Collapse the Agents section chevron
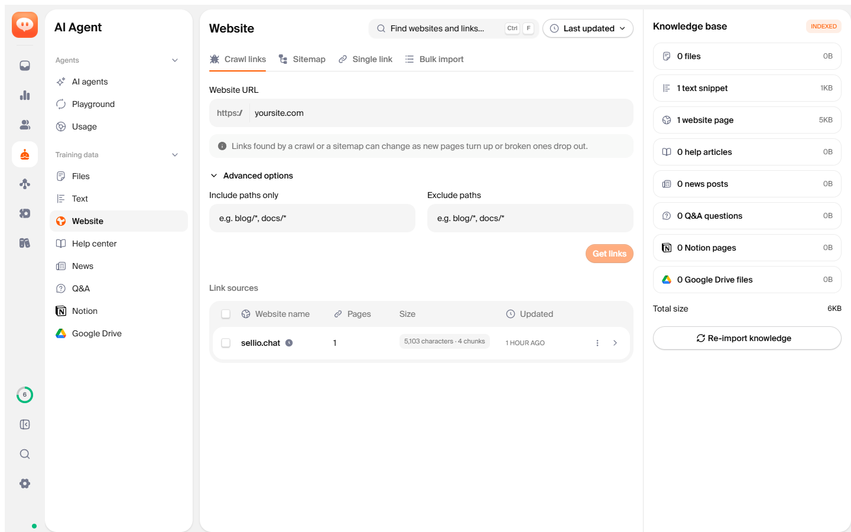Screen dimensions: 851x532 point(175,60)
